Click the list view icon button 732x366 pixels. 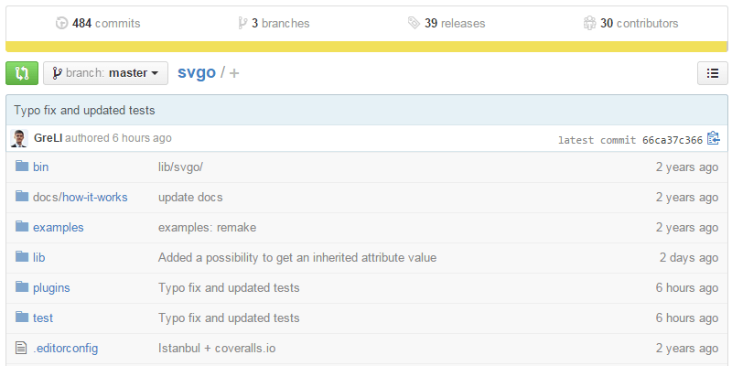(x=712, y=73)
